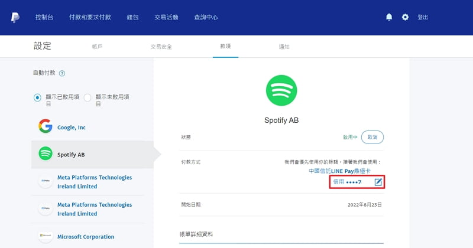Click the edit pencil icon beside 信用 ••••7

tap(378, 182)
